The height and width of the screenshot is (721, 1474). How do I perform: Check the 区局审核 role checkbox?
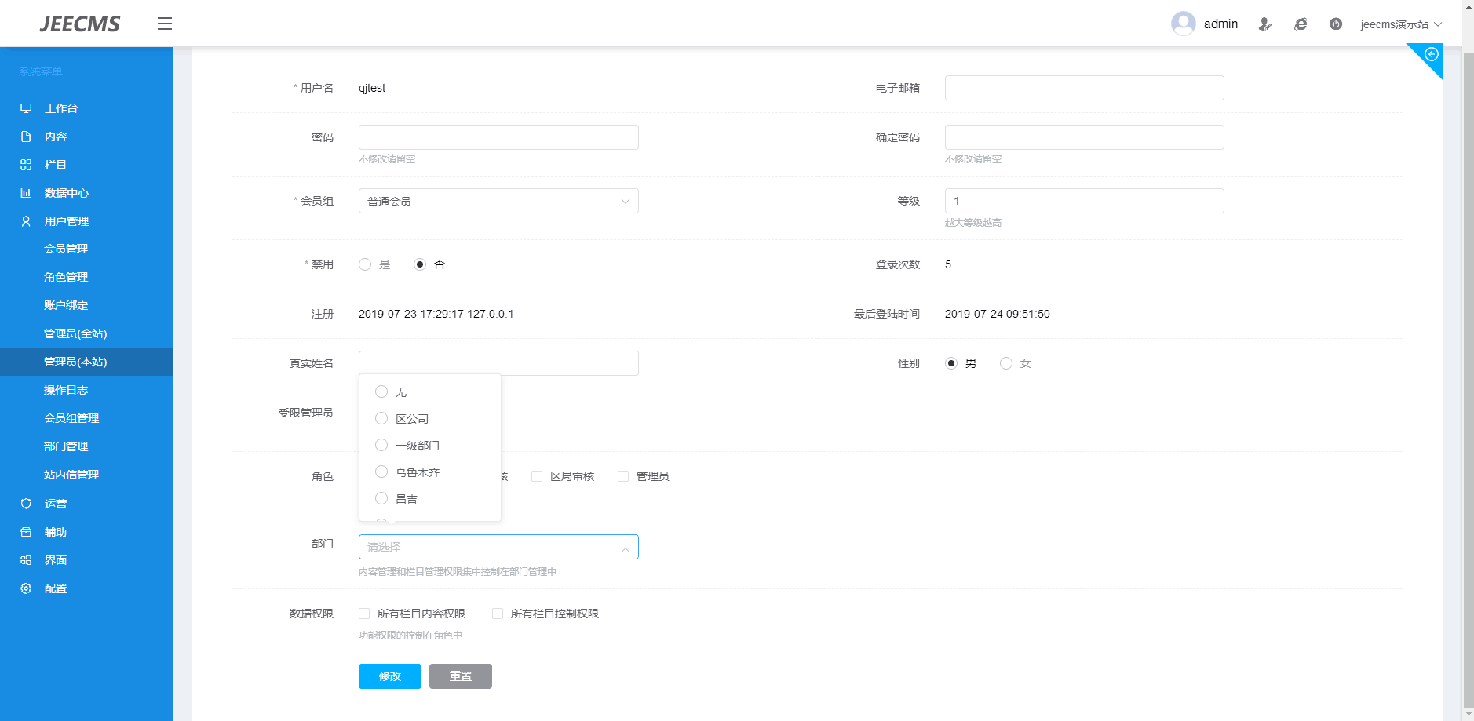(537, 476)
